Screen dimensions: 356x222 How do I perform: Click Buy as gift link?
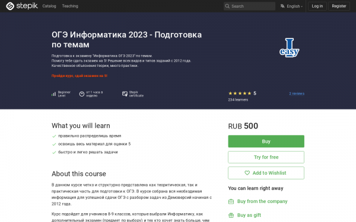pos(249,215)
